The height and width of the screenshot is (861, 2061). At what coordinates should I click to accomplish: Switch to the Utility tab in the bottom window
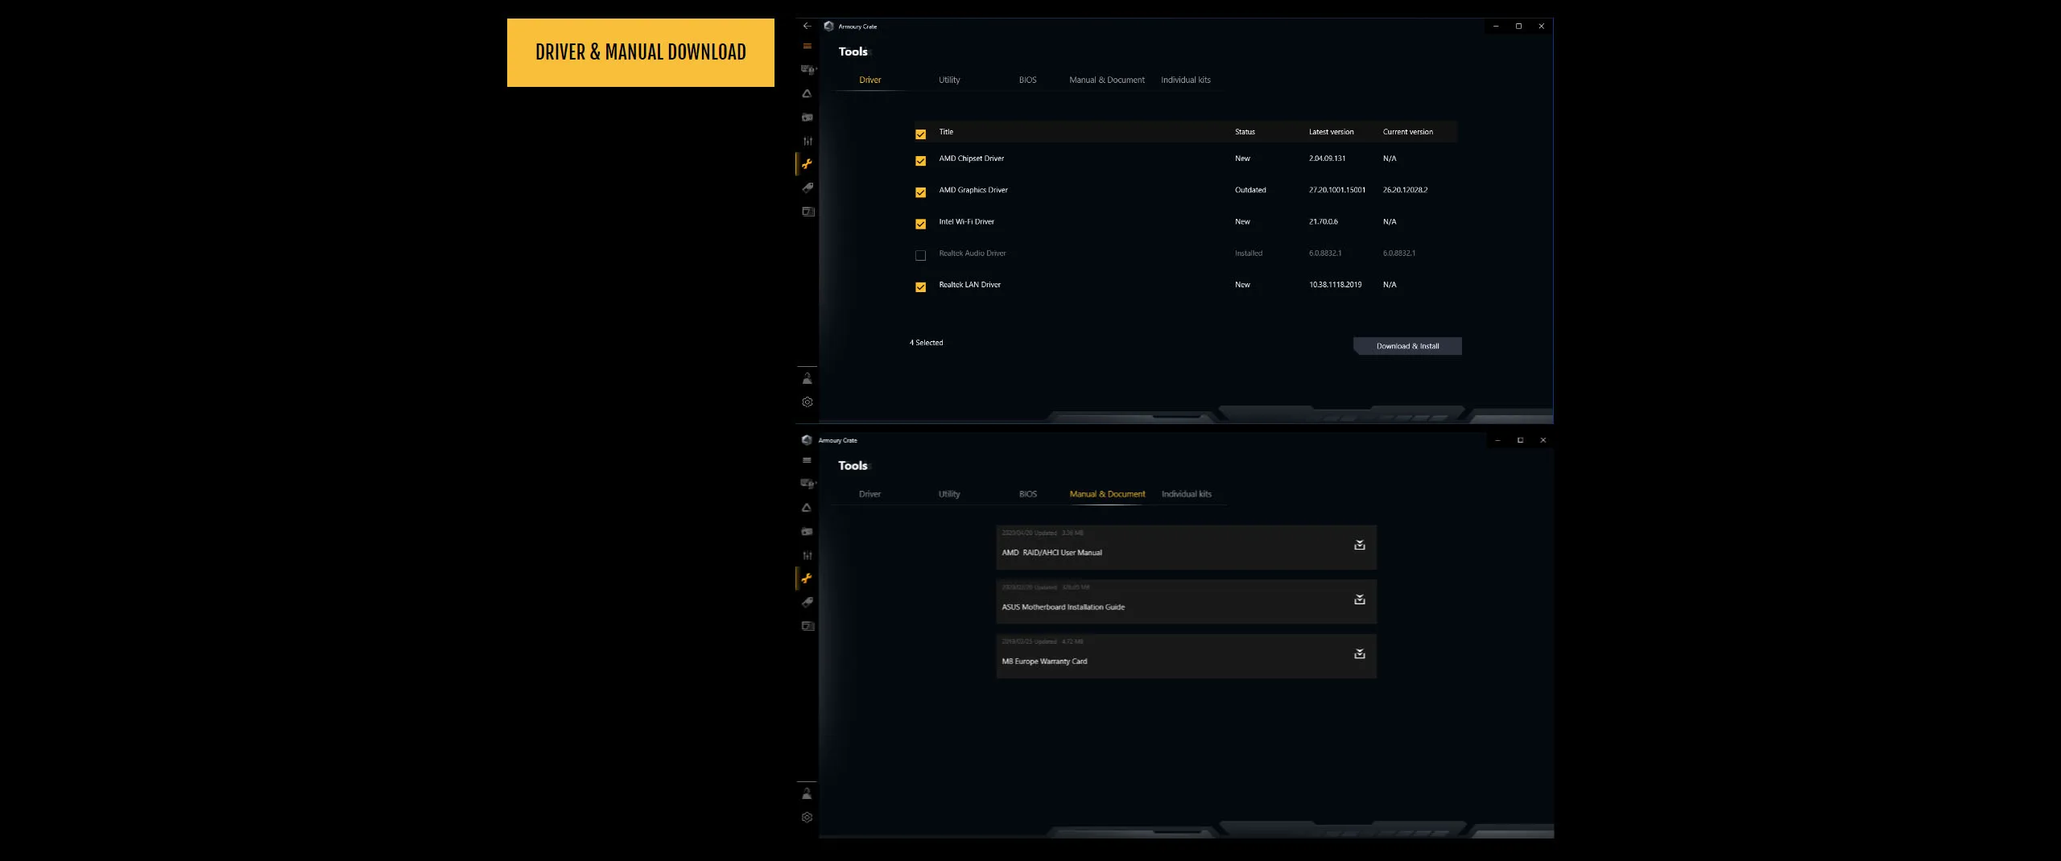coord(949,494)
